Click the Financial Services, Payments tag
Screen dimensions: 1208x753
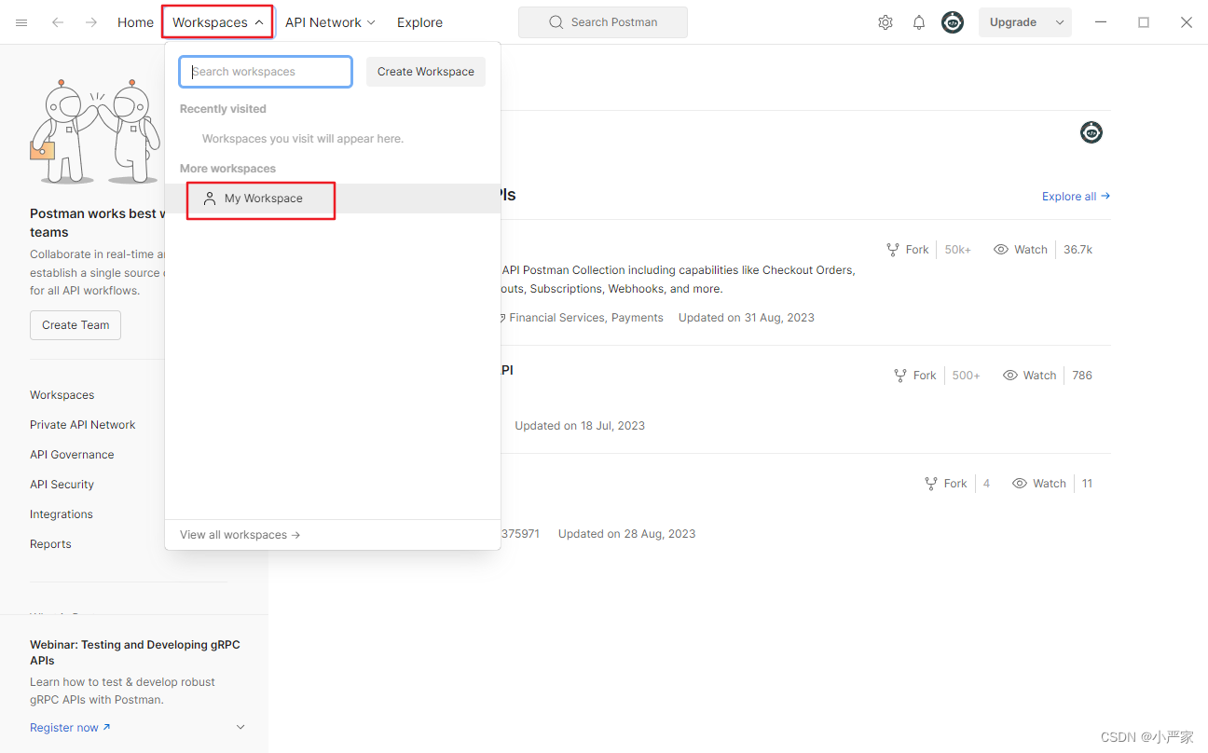[x=586, y=318]
